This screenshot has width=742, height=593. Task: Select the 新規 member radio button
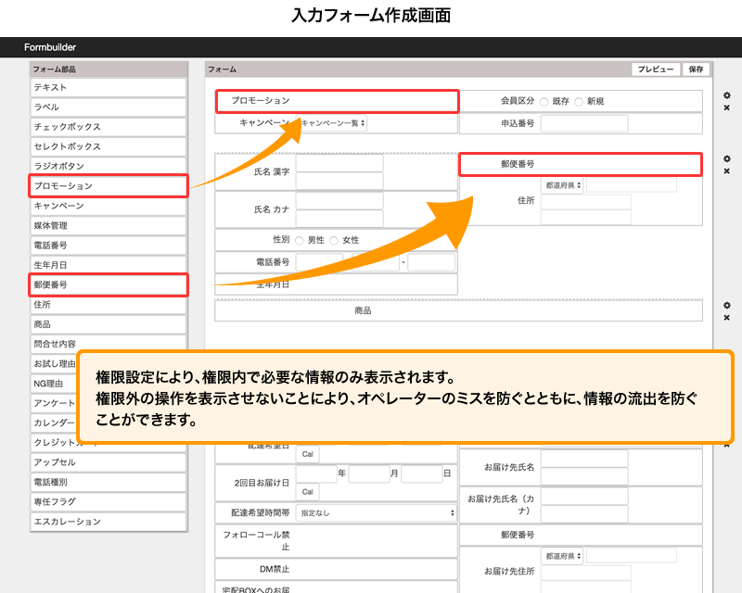pos(579,101)
